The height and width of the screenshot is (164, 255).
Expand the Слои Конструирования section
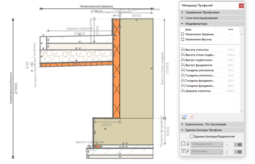[182, 18]
